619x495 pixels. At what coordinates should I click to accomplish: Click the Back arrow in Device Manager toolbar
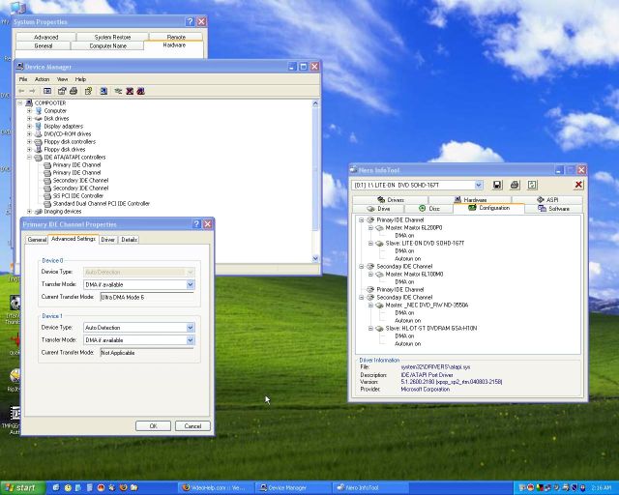[21, 91]
